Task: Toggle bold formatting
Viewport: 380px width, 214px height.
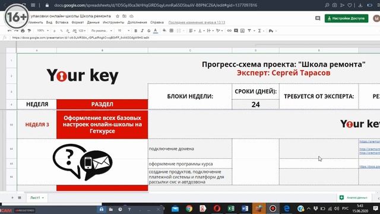Action: [x=136, y=31]
